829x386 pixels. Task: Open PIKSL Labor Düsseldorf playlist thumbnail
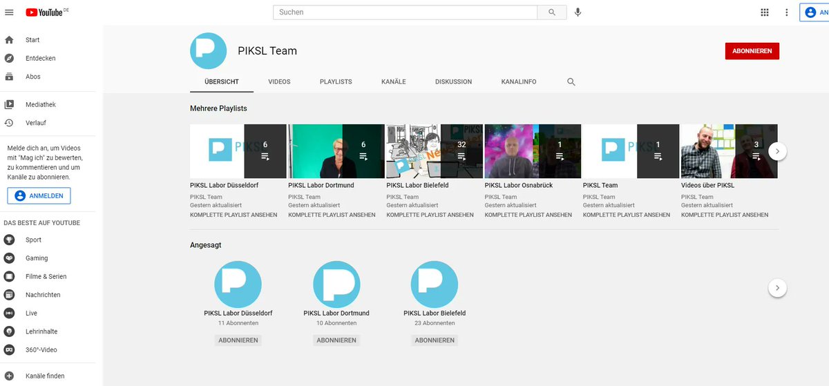coord(238,151)
